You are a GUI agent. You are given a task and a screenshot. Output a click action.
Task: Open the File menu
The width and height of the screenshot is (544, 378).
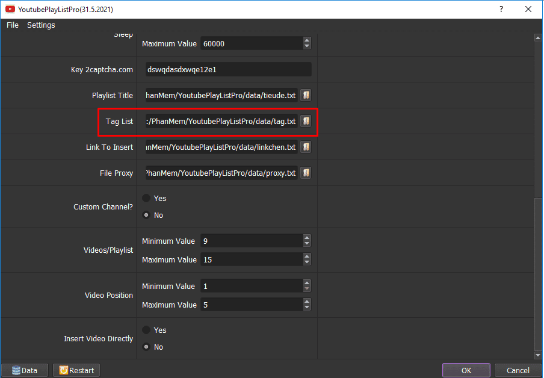[13, 25]
